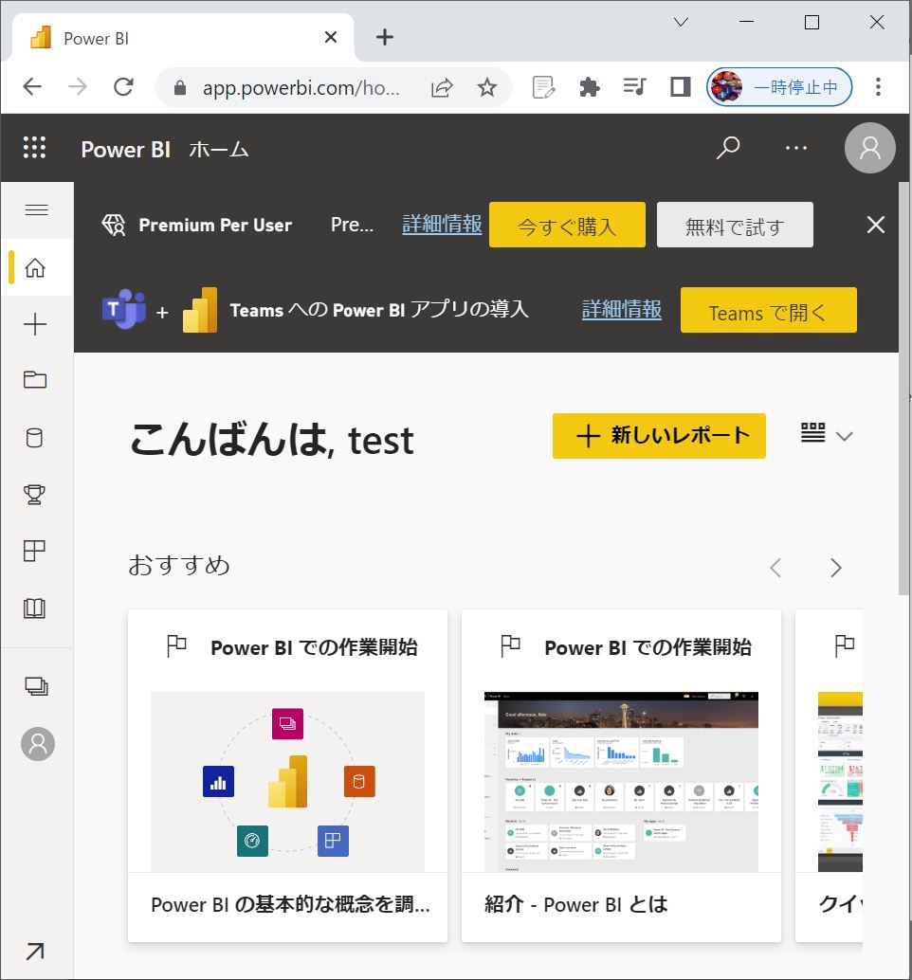Open the app launcher waffle icon

pyautogui.click(x=34, y=148)
